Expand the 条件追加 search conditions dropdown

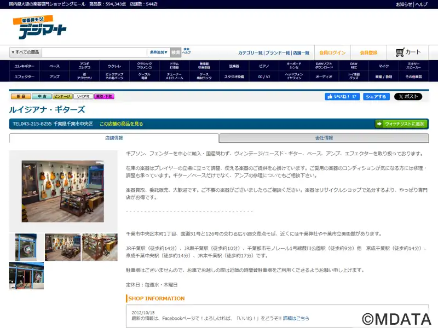(x=158, y=52)
